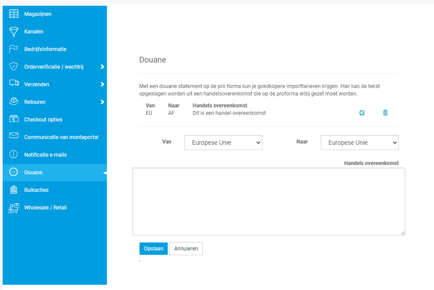Click the Bedrijfsinformatie flag icon
The image size is (434, 290).
(14, 49)
